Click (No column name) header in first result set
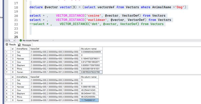This screenshot has width=201, height=104. [x=91, y=49]
